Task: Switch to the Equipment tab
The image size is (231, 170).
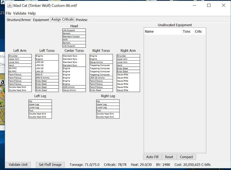Action: pyautogui.click(x=41, y=20)
